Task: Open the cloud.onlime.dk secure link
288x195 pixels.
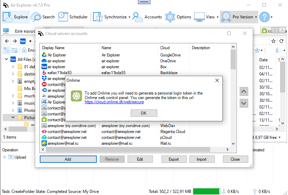Action: [x=114, y=102]
